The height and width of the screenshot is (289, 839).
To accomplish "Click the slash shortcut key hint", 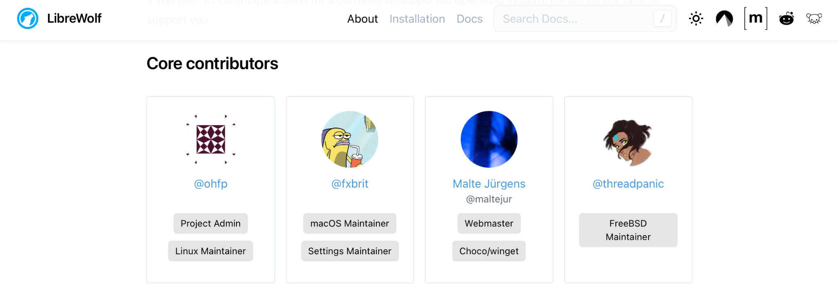I will click(x=662, y=19).
